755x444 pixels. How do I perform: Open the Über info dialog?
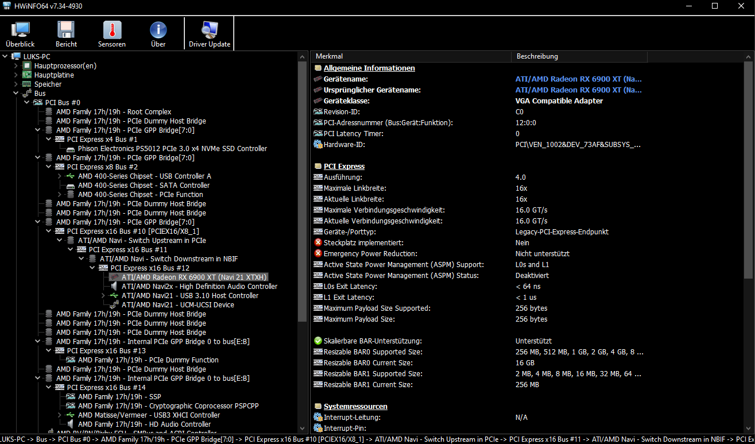coord(158,34)
